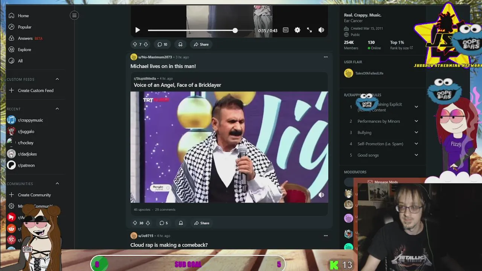Seek on the top video progress bar

tap(201, 30)
